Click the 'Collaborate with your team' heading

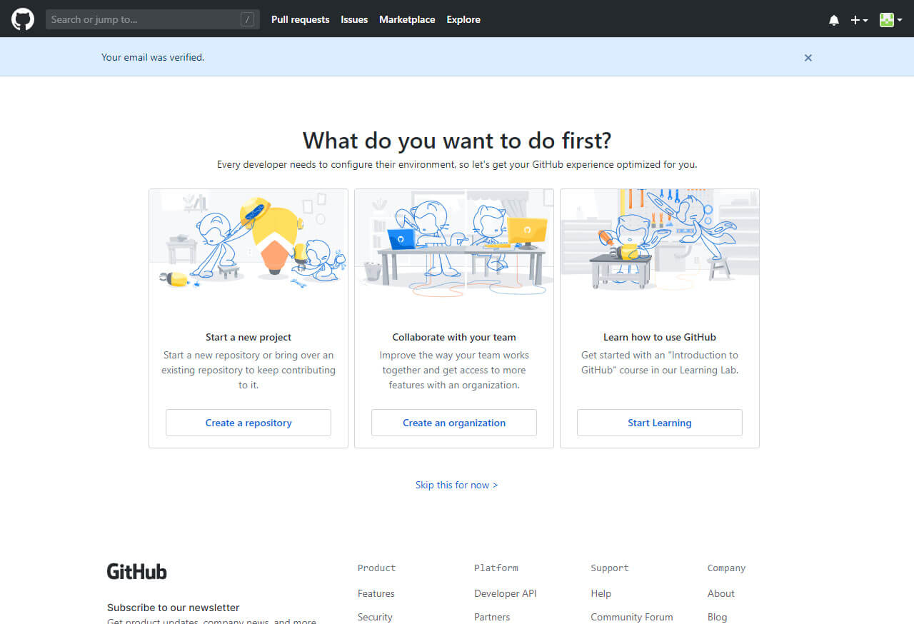click(x=454, y=337)
